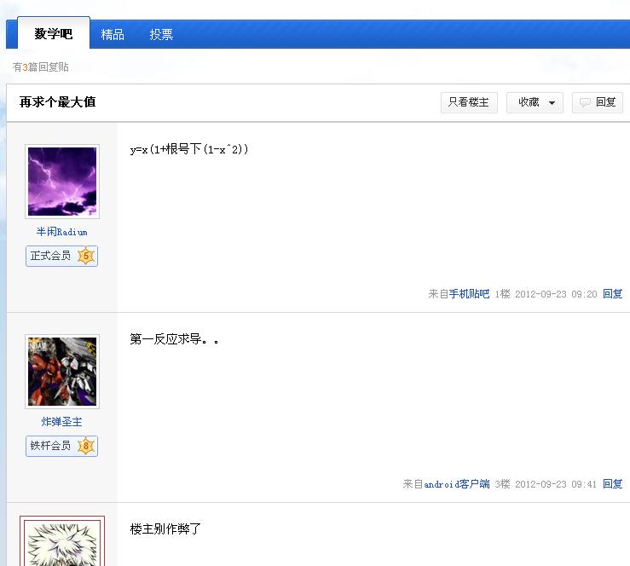Open the 数学吧 tab
The image size is (630, 566).
54,33
